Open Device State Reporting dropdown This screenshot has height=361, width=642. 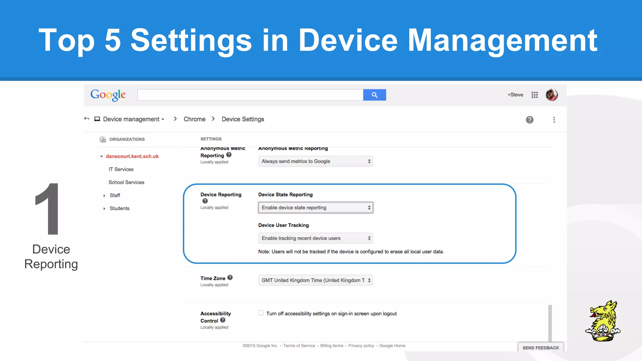[315, 207]
